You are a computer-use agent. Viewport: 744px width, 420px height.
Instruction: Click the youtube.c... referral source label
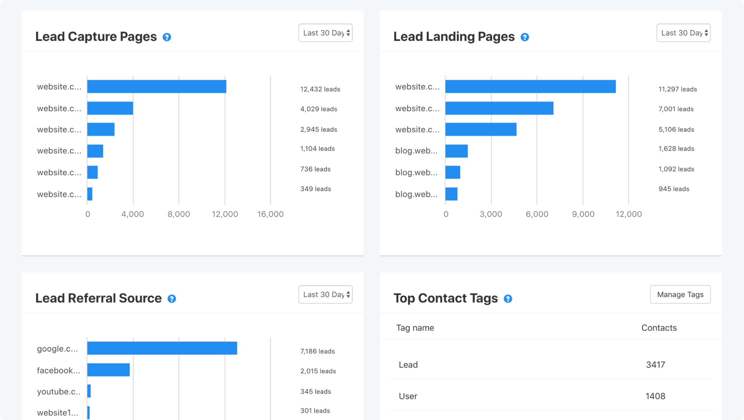pos(59,392)
